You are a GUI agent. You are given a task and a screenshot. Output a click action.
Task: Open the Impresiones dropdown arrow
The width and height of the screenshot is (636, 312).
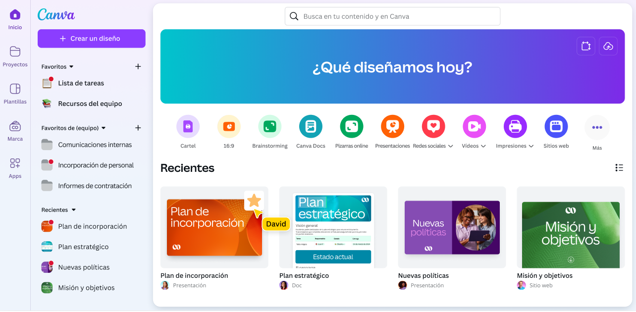pos(531,146)
